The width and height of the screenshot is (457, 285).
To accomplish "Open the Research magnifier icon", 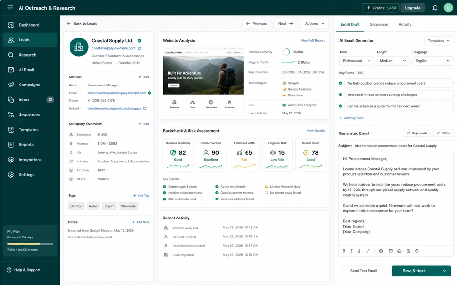I will coord(11,55).
